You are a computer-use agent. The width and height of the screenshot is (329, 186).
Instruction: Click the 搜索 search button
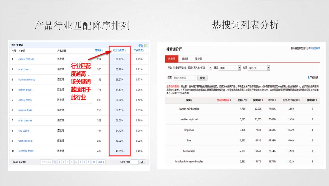tap(202, 78)
